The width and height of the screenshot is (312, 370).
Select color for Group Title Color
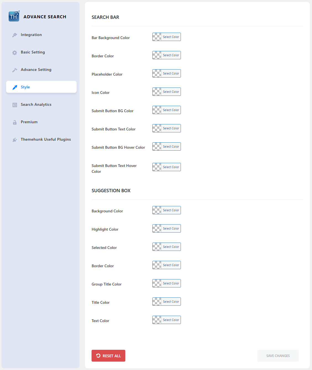pyautogui.click(x=167, y=283)
